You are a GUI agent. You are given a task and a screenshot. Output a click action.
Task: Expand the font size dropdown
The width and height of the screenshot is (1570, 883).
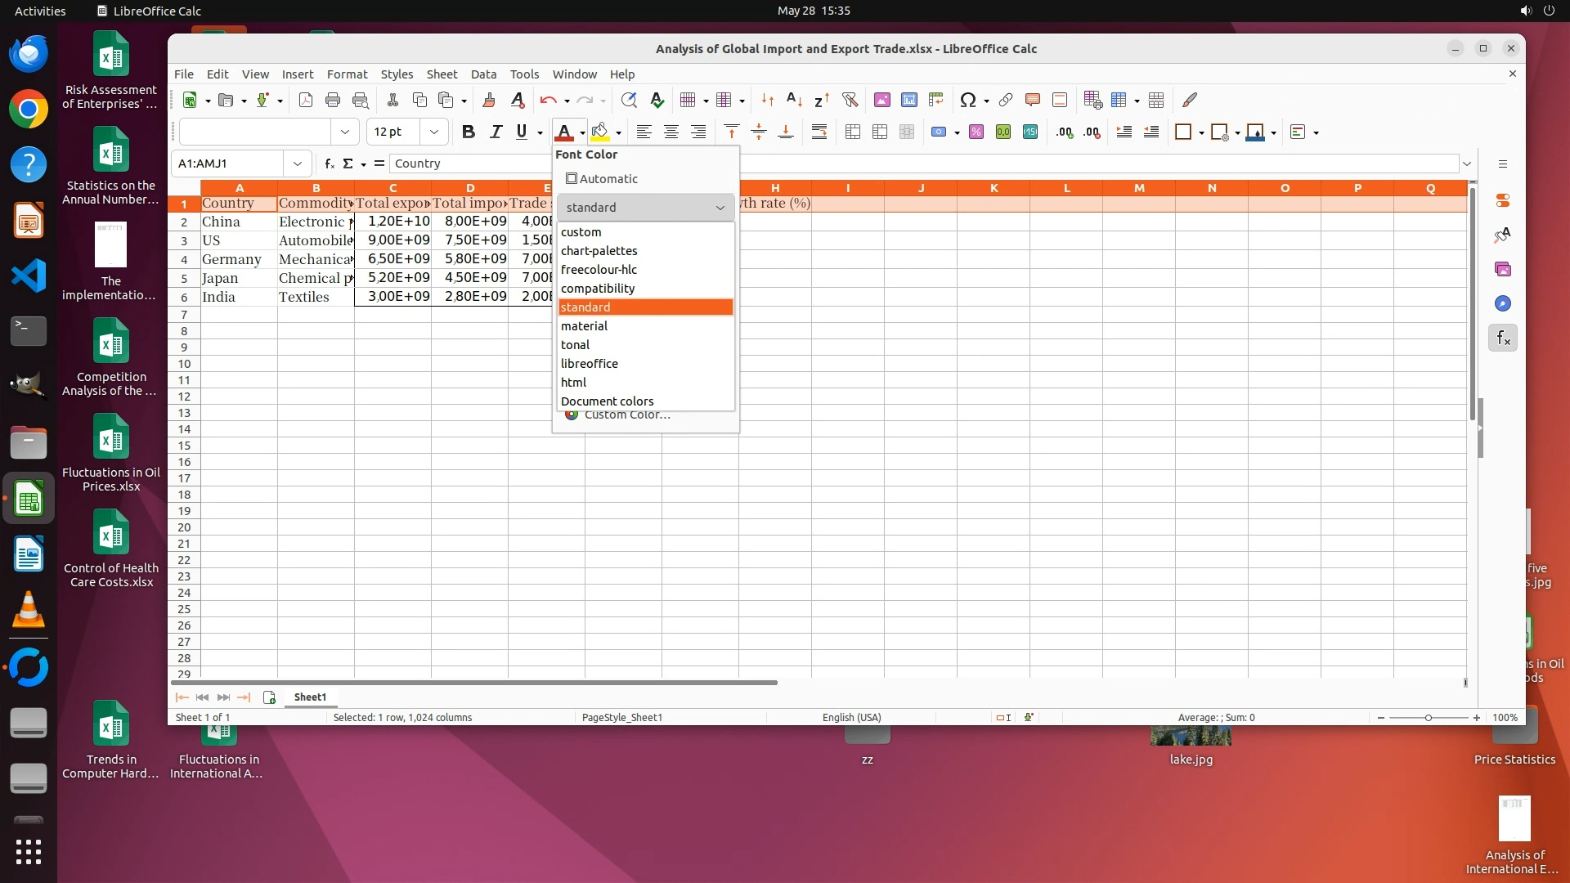point(434,132)
